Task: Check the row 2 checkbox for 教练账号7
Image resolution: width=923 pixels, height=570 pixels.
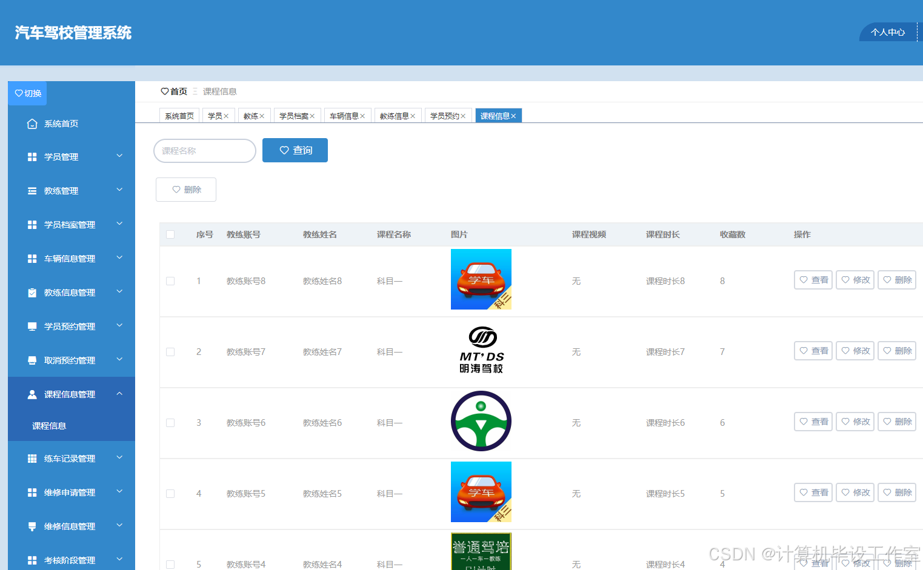Action: [170, 352]
